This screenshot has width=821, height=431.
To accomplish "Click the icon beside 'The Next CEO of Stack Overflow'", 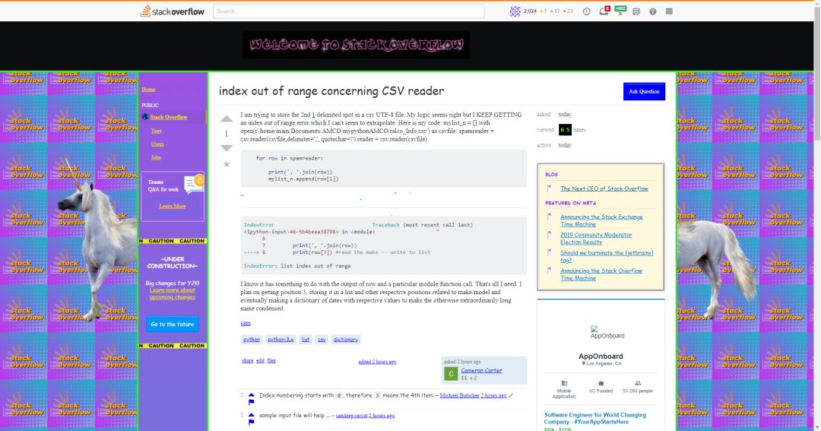I will 550,189.
